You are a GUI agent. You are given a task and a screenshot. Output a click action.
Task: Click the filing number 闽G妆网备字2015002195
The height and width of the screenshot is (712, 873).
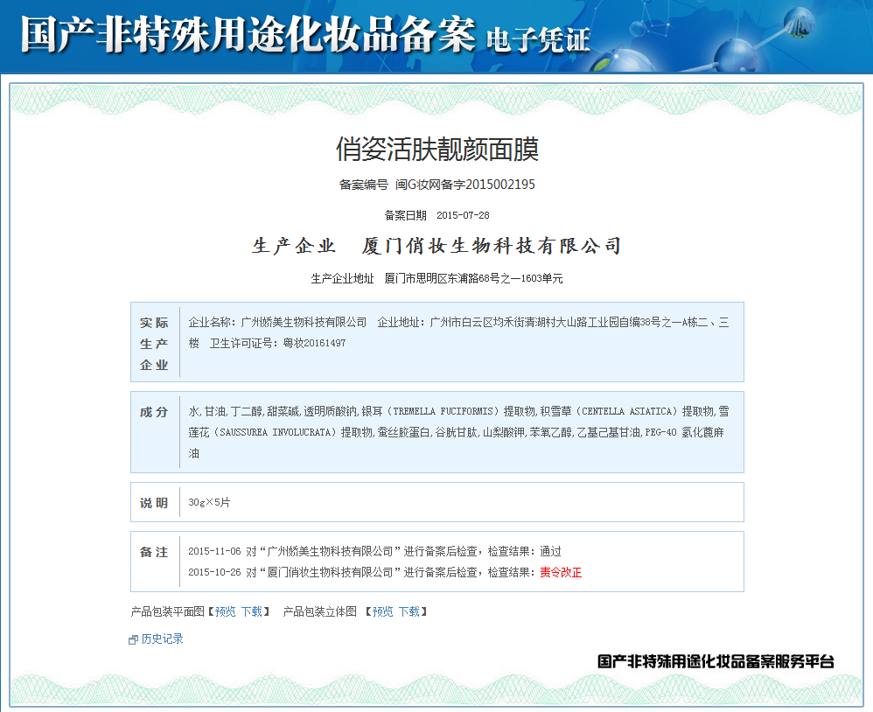click(464, 185)
